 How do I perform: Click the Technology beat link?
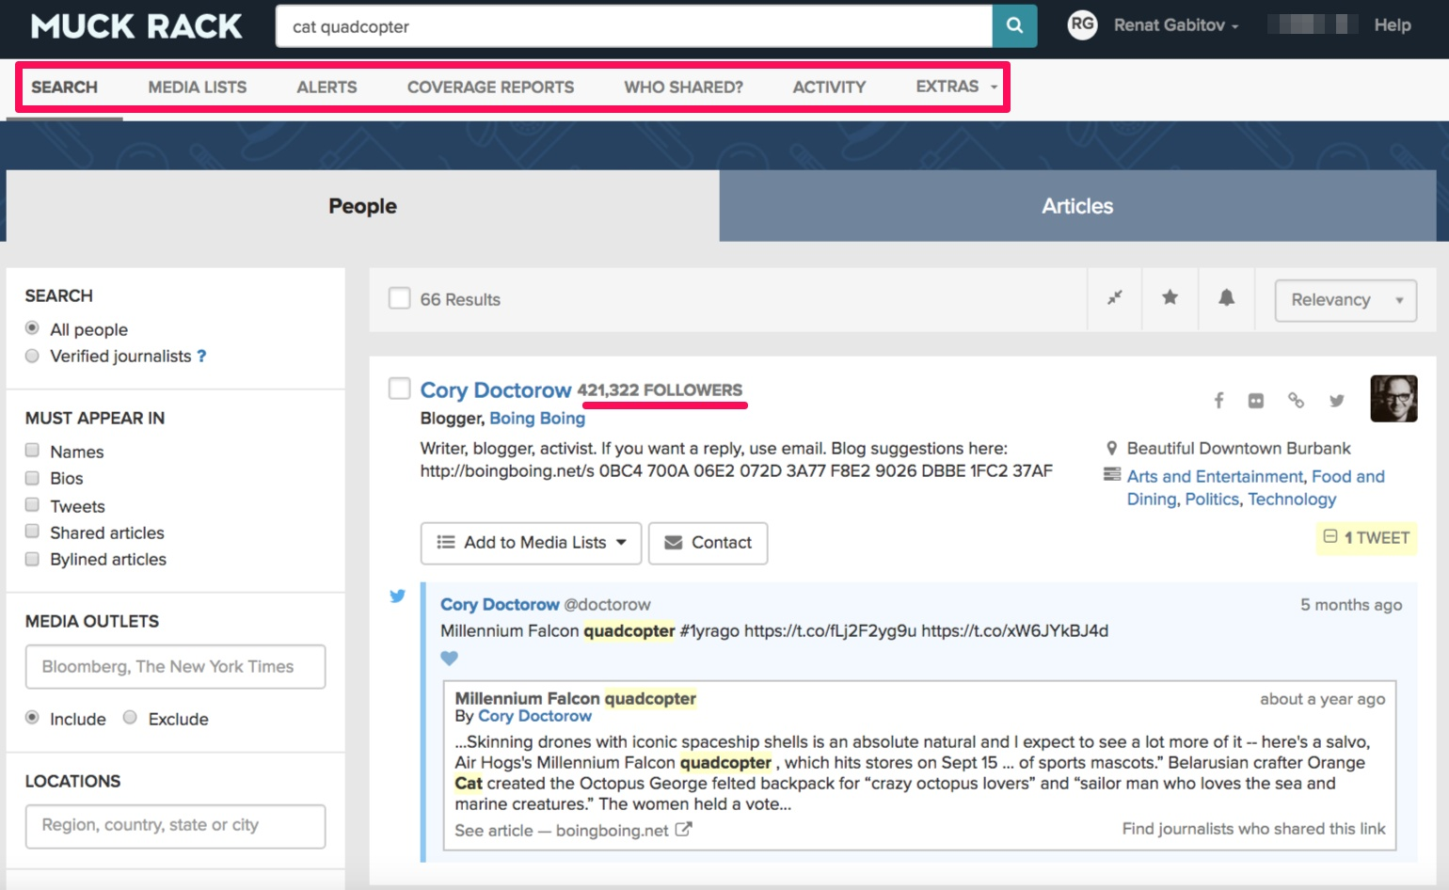click(1292, 500)
